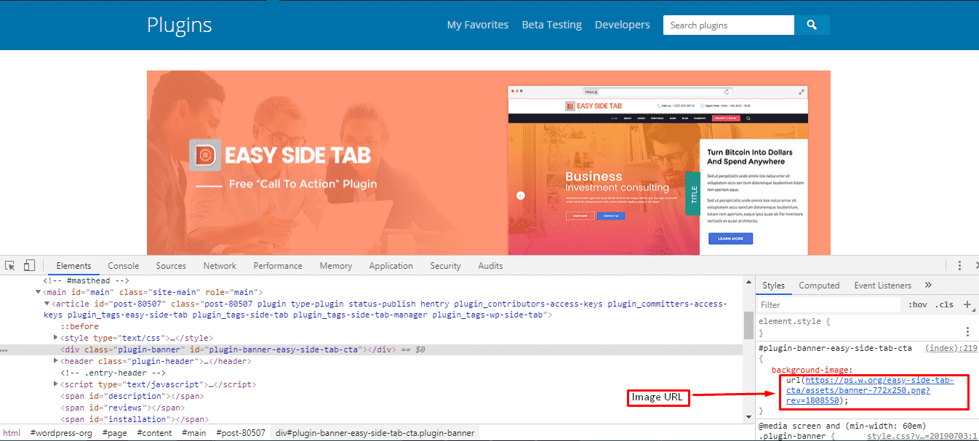Select the .entry-header comment row
The height and width of the screenshot is (441, 979).
113,373
